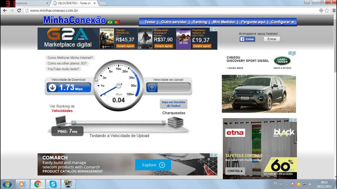Open the Windows Start button
The height and width of the screenshot is (189, 337).
tap(7, 184)
